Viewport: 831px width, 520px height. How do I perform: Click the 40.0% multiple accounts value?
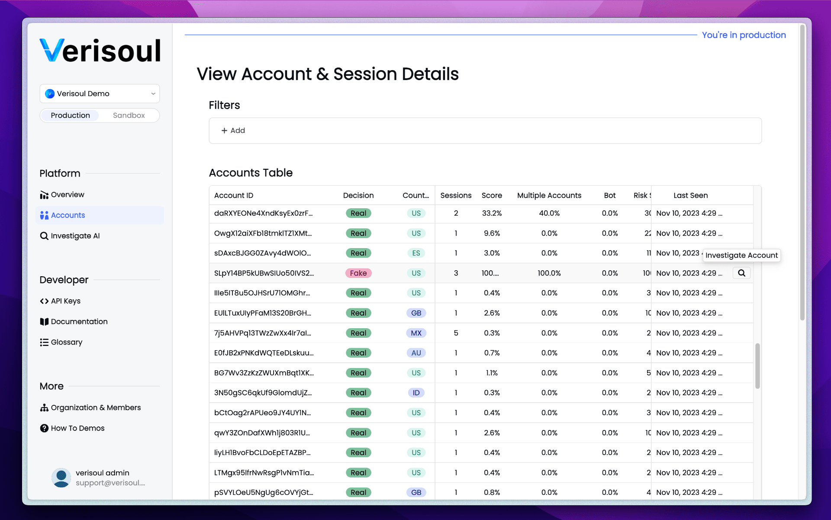coord(549,213)
